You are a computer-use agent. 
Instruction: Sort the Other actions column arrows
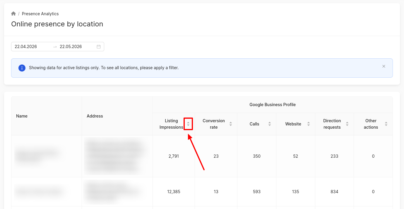(x=386, y=124)
